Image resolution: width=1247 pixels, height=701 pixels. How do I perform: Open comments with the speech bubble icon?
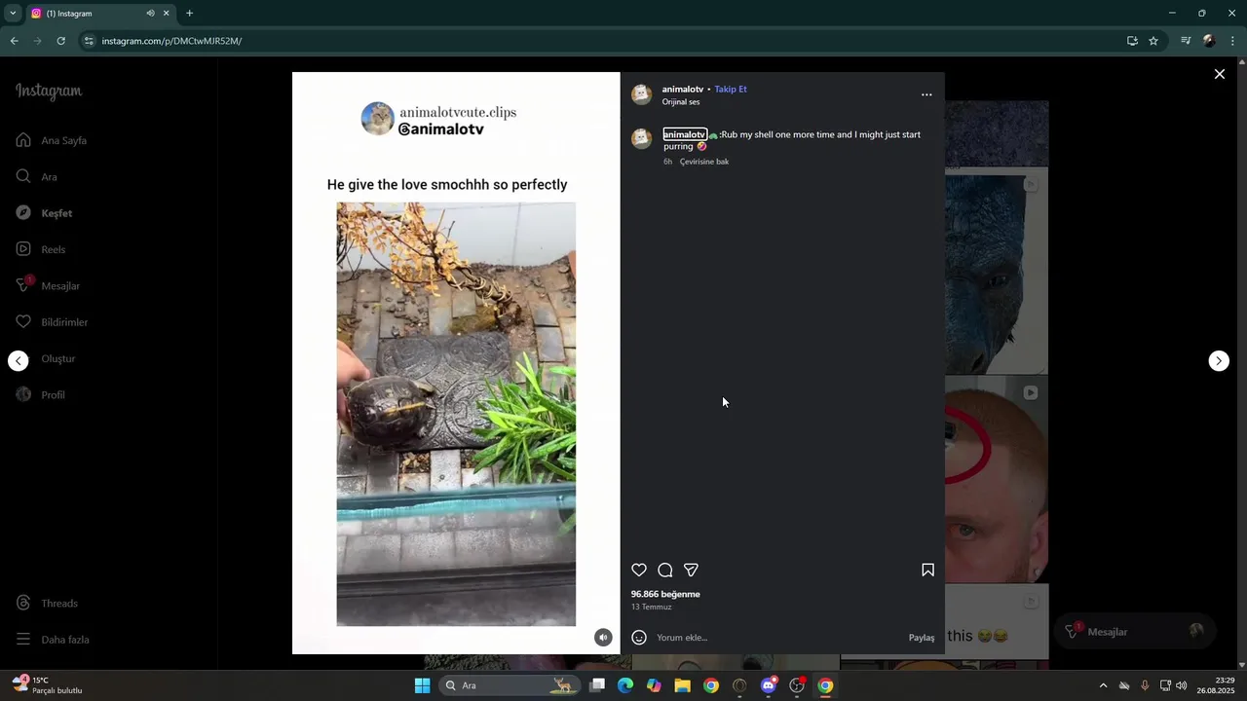[x=665, y=571]
